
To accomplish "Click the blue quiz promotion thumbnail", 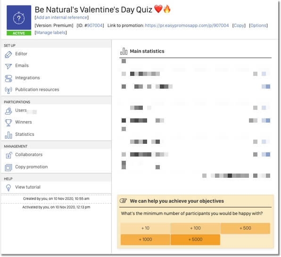I will [x=19, y=17].
